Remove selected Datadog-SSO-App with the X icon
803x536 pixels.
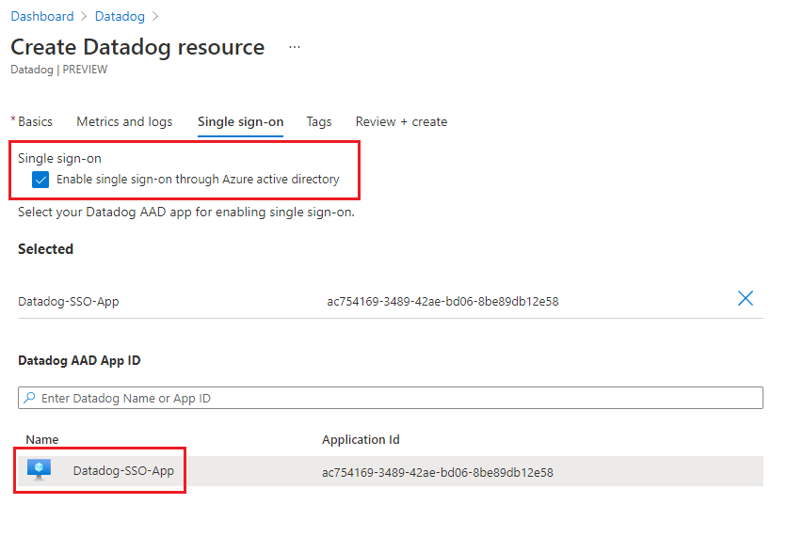[x=745, y=298]
